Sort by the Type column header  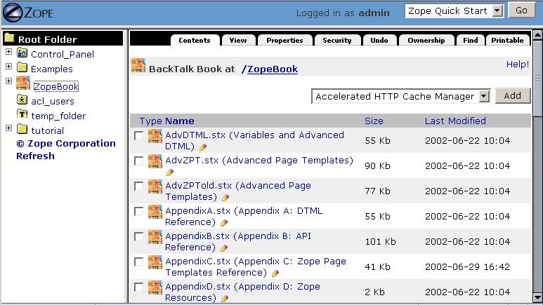click(150, 121)
